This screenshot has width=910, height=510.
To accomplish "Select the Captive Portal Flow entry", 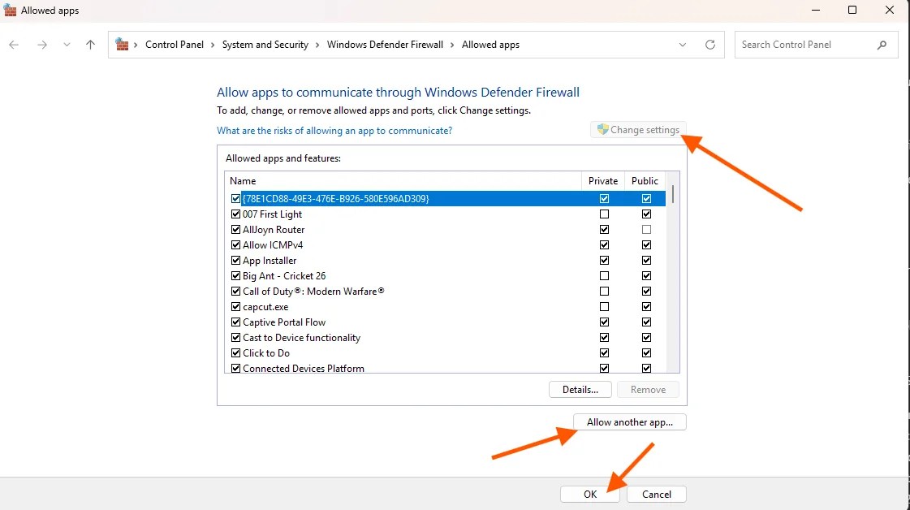I will click(445, 322).
